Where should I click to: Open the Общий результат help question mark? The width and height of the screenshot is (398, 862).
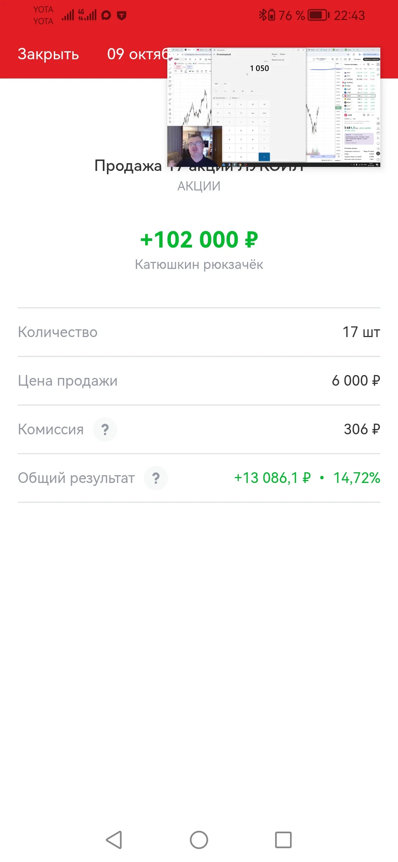tap(156, 478)
